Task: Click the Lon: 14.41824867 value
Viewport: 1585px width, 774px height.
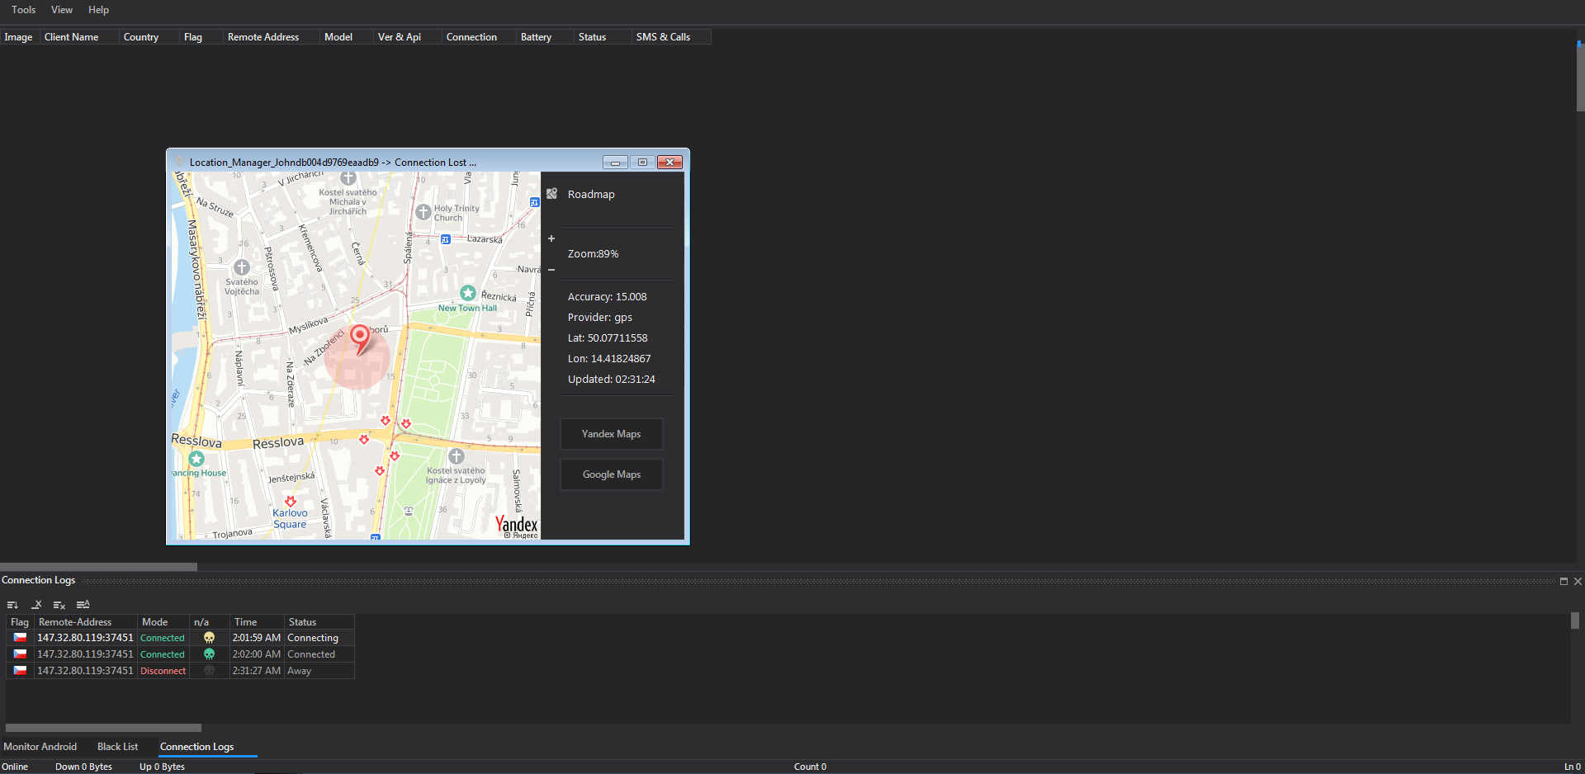Action: 609,359
